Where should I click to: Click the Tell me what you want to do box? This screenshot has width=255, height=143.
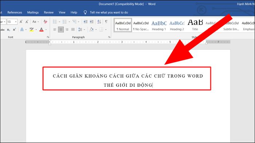pos(109,12)
